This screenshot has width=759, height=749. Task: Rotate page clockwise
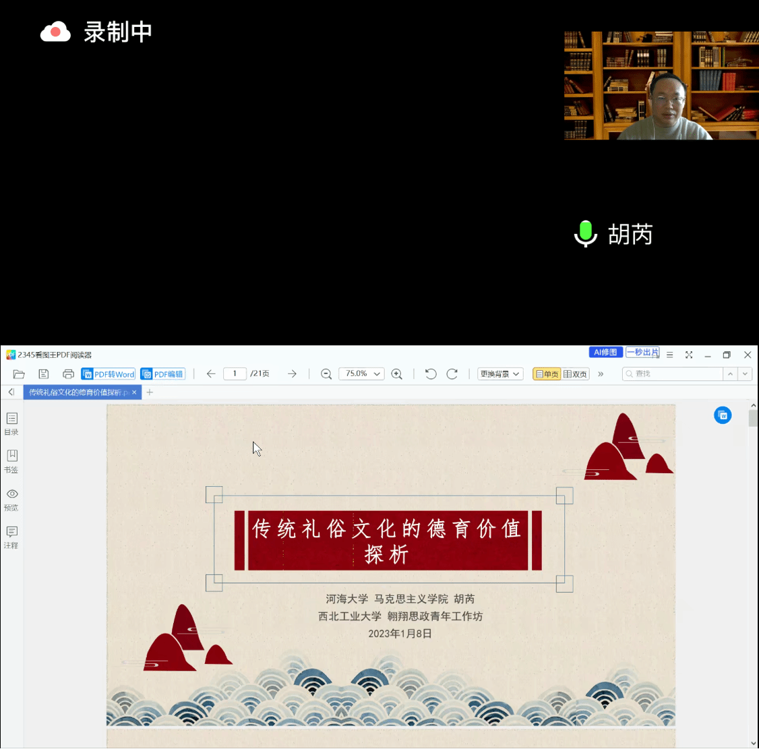coord(452,374)
